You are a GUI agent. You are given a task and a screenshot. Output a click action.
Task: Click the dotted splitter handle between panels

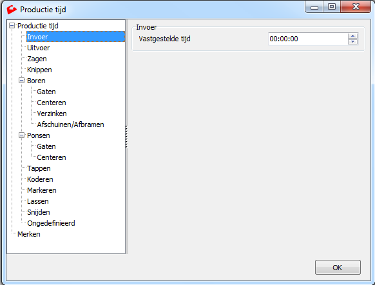click(x=126, y=137)
